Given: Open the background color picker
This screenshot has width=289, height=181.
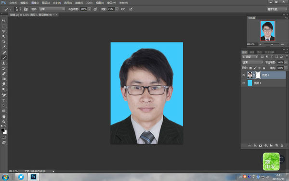Looking at the screenshot, I should [x=5, y=132].
